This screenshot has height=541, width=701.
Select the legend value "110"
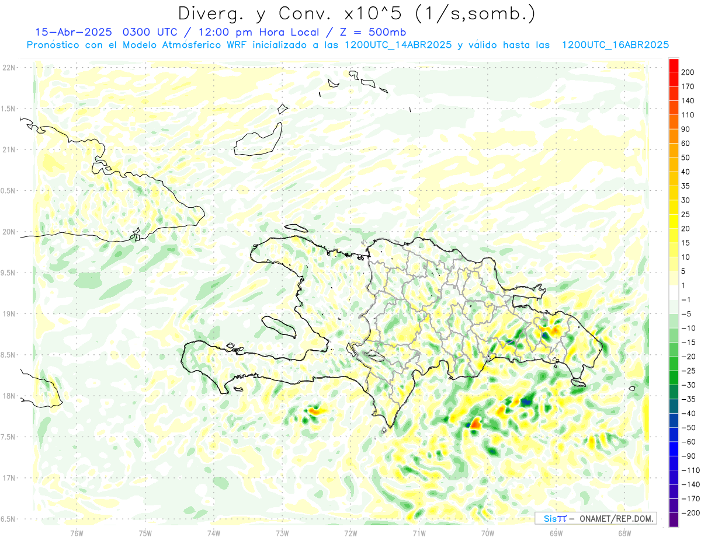click(x=688, y=115)
